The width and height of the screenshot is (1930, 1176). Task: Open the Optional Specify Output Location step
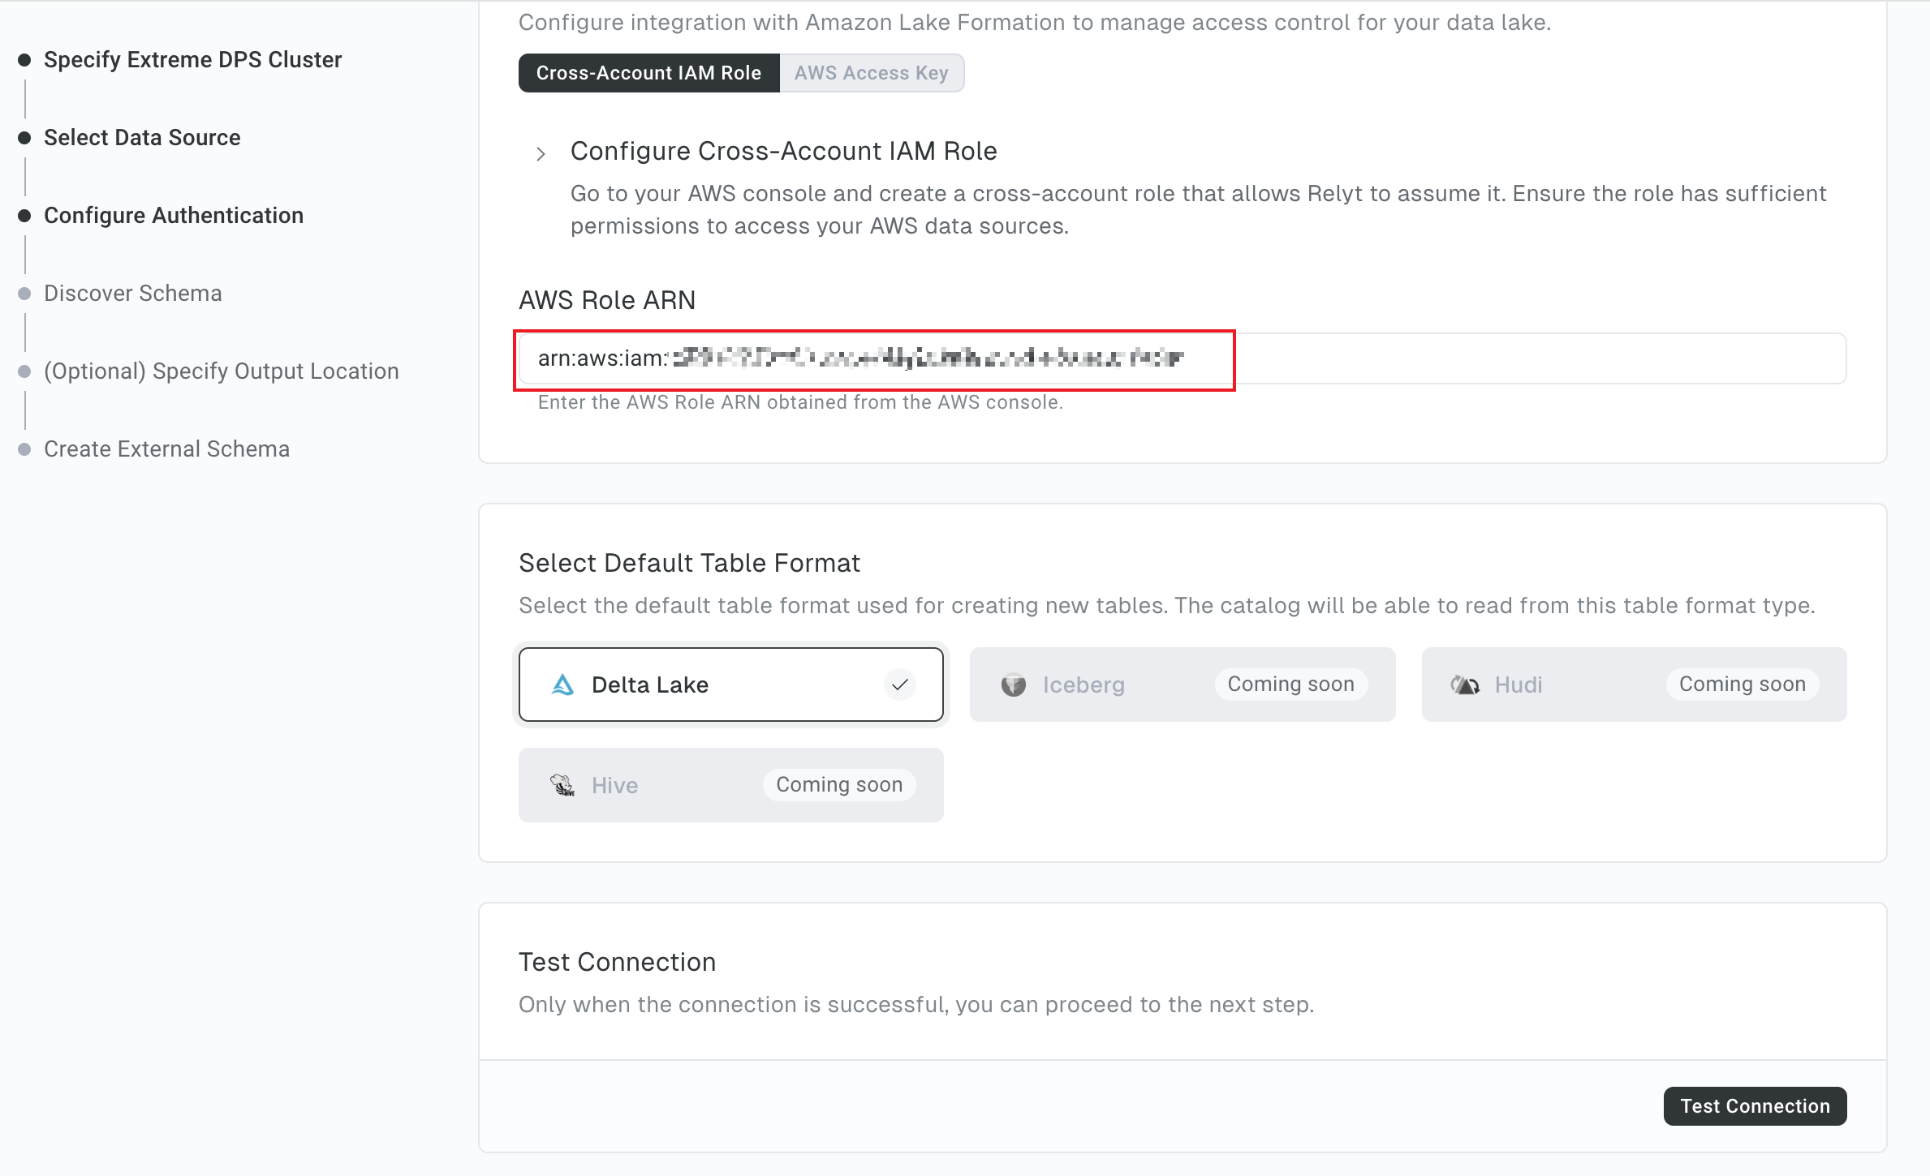pos(221,371)
